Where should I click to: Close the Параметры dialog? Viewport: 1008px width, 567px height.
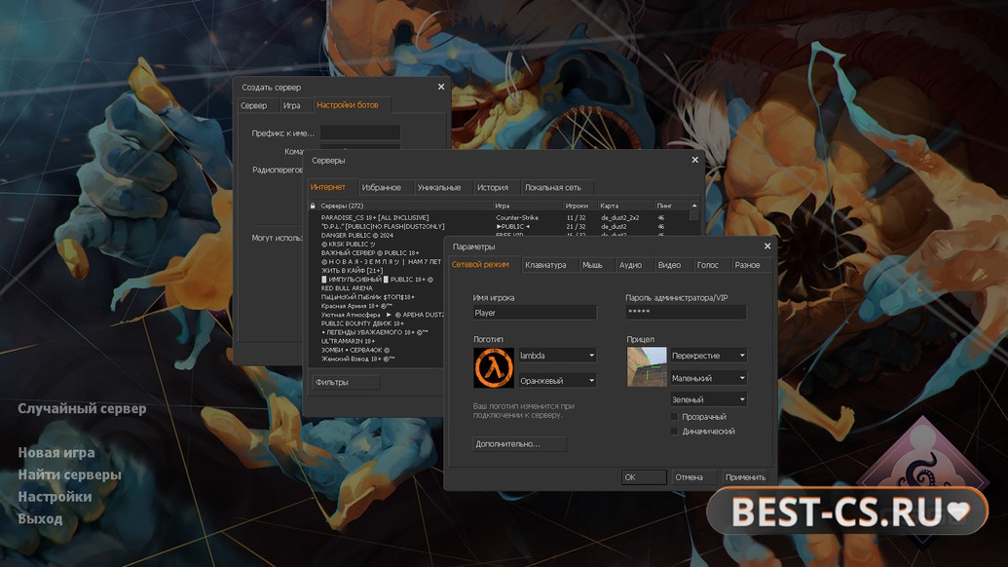coord(766,246)
